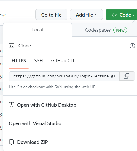
Task: Click the GitHub Desktop download icon
Action: click(12, 105)
